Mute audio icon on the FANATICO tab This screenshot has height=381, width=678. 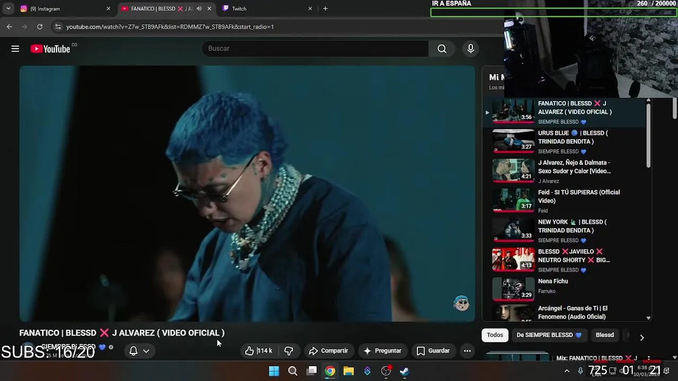[x=199, y=8]
